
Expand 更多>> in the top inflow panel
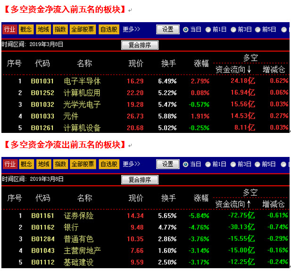[132, 29]
